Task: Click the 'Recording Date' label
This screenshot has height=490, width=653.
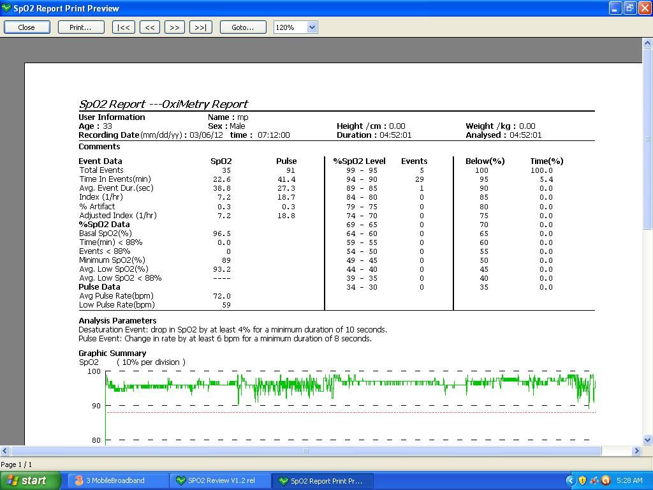Action: pos(108,135)
